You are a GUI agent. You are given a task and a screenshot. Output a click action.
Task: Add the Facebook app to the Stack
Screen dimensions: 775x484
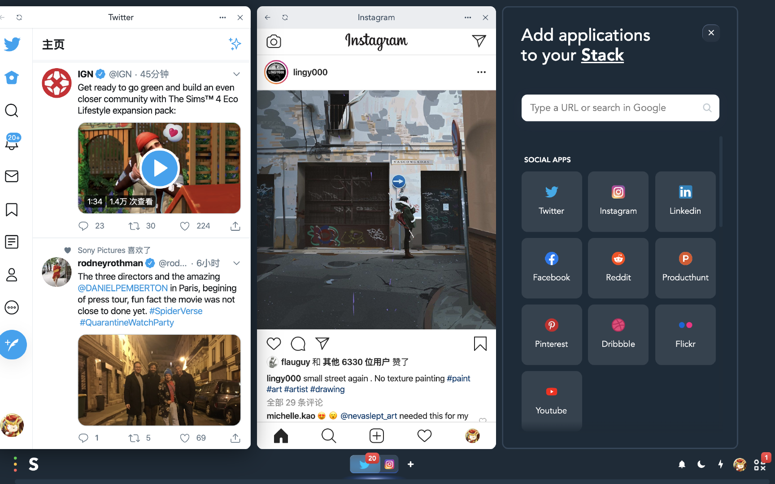point(552,268)
